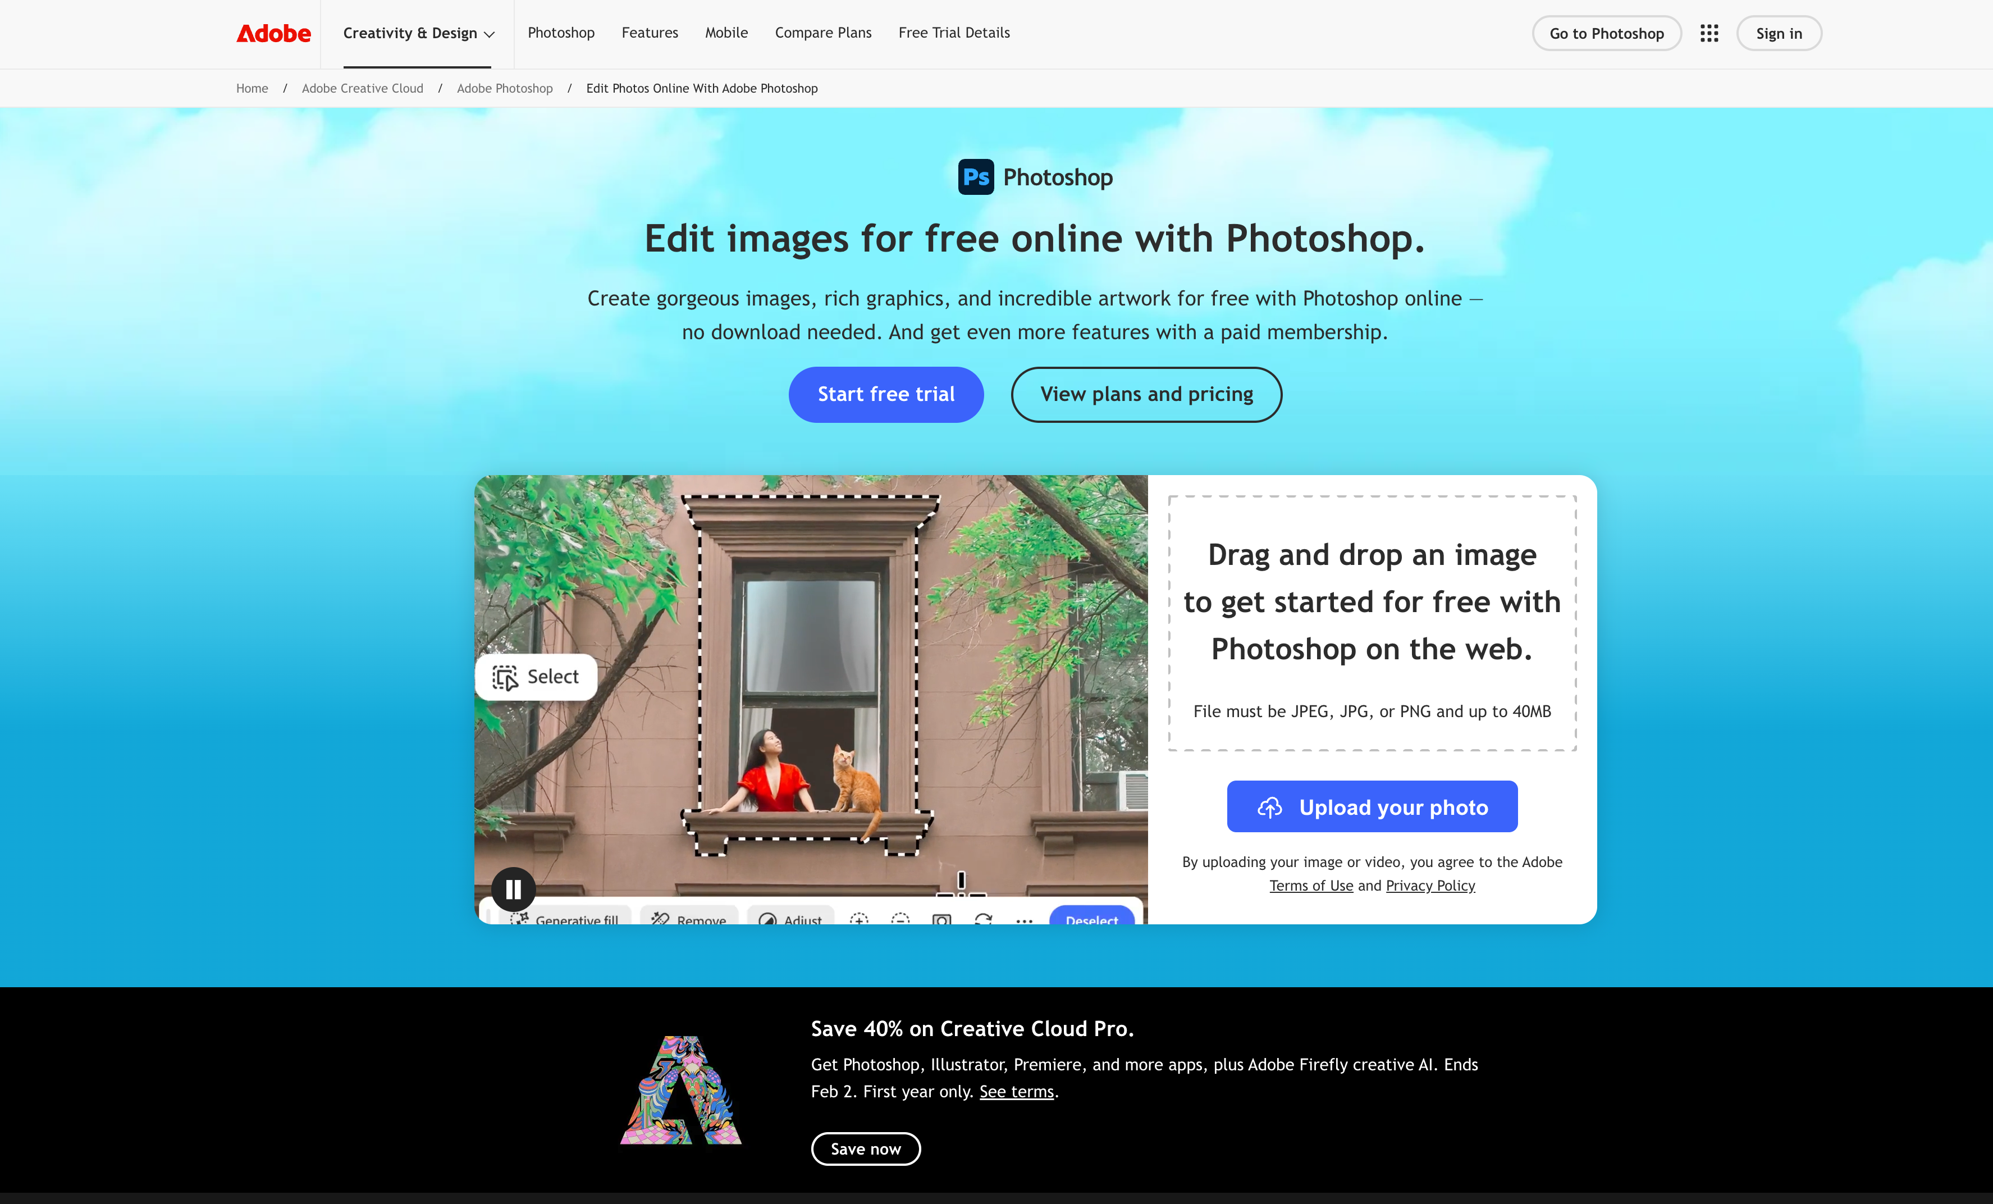The height and width of the screenshot is (1204, 1993).
Task: Click the subtract from selection icon
Action: pos(900,919)
